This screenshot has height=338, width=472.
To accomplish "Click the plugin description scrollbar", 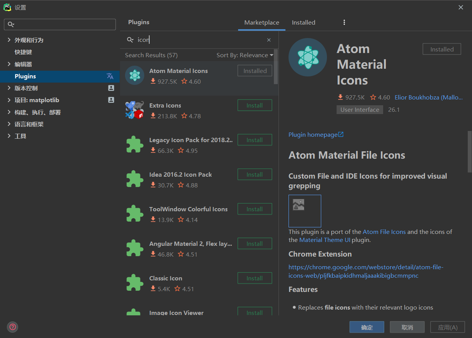I will (469, 151).
